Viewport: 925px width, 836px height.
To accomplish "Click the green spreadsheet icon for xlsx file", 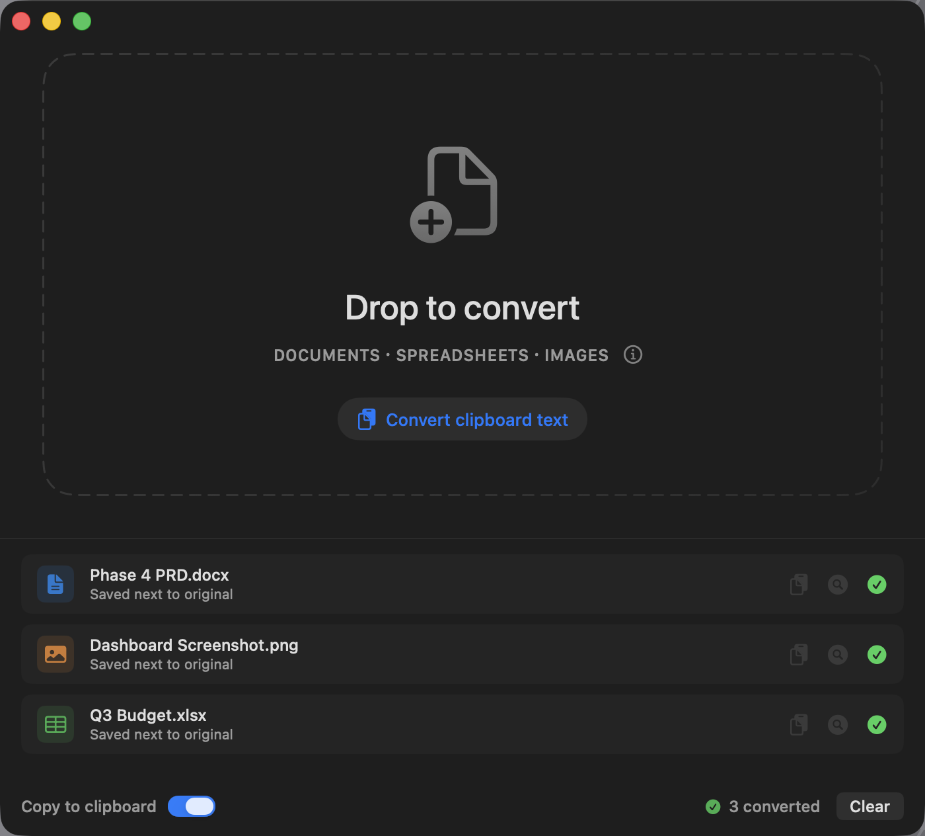I will point(55,724).
